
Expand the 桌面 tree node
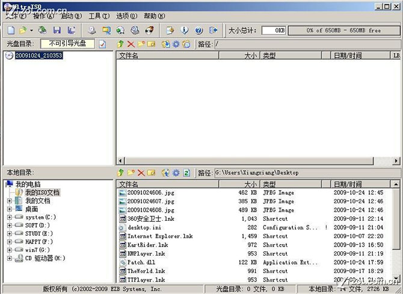[x=10, y=209]
